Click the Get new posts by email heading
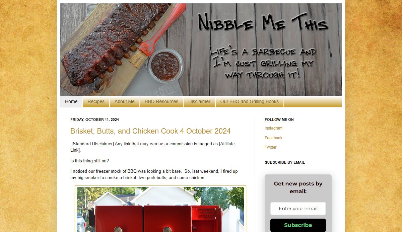402x232 pixels. coord(298,187)
